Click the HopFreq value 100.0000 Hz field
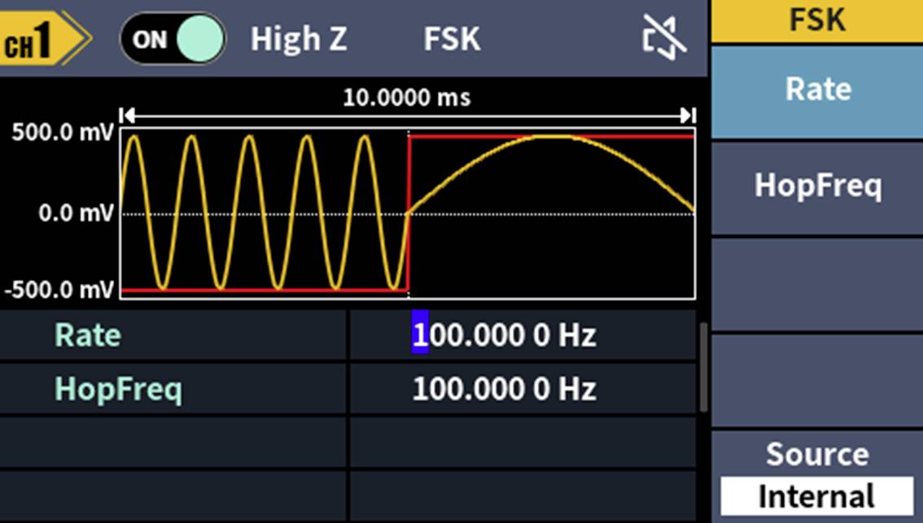This screenshot has height=523, width=923. click(505, 388)
